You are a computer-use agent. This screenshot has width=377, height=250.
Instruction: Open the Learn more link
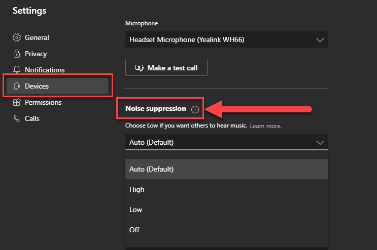(265, 126)
